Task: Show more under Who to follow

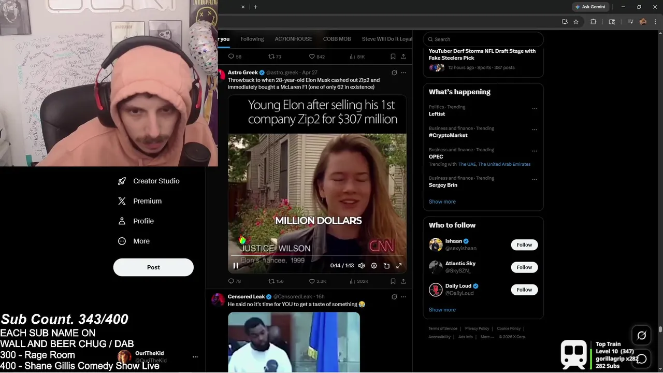Action: (442, 310)
